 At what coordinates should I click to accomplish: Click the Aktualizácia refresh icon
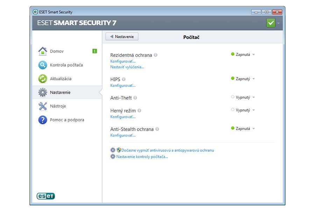43,79
